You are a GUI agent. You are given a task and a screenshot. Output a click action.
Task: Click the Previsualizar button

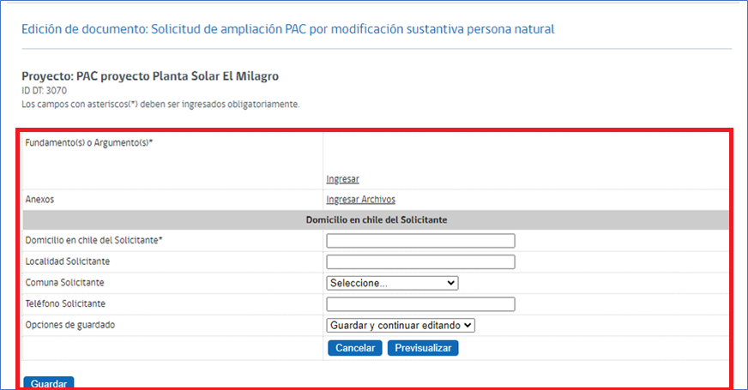(423, 348)
